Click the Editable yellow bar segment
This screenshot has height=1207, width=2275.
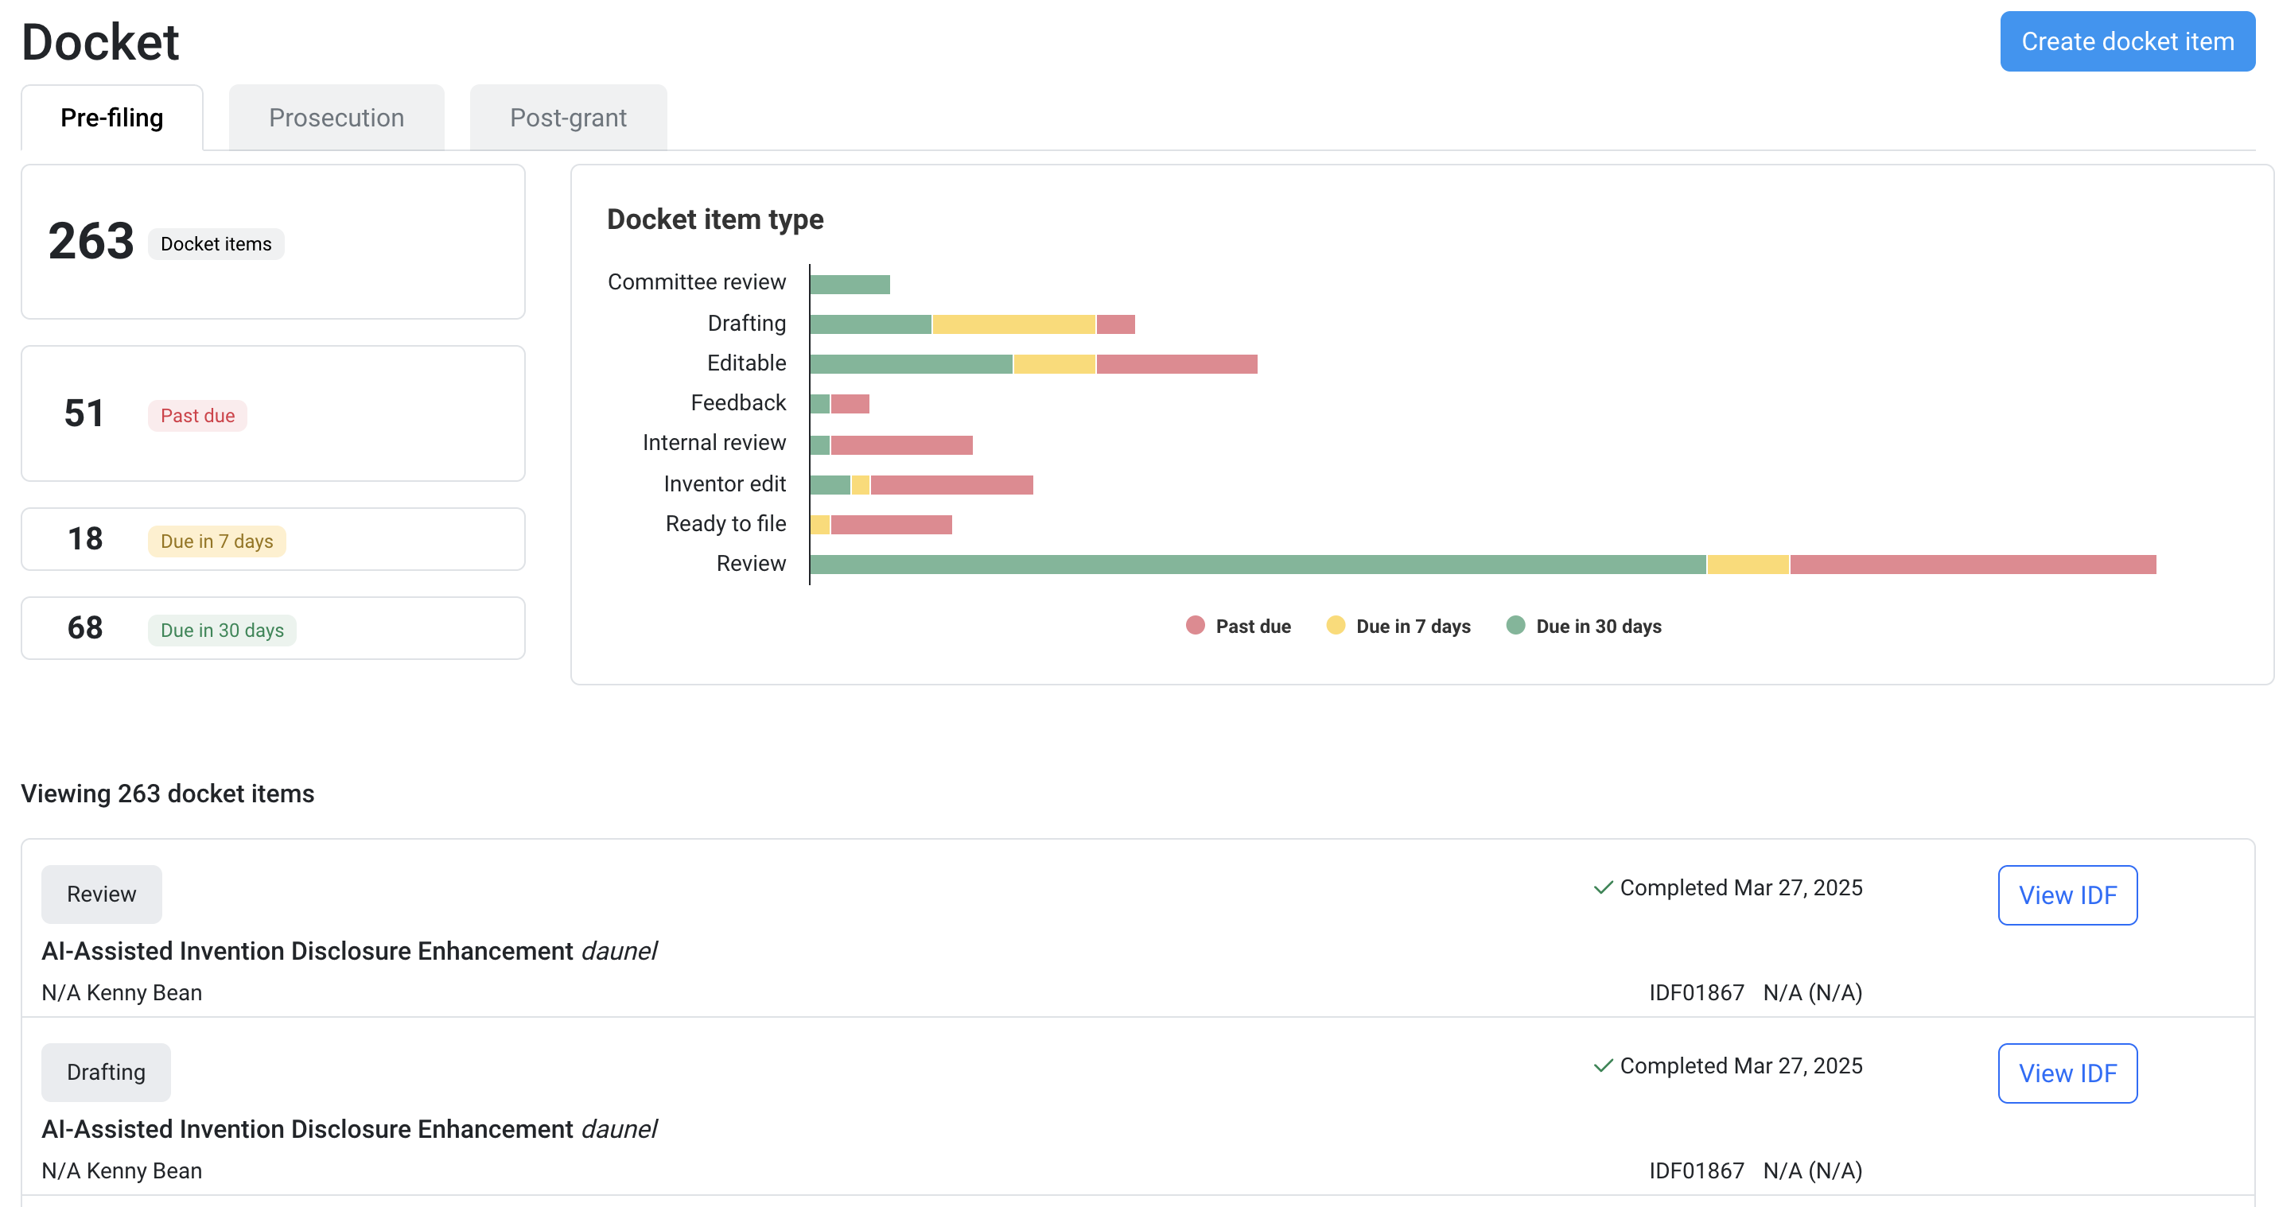pos(1055,364)
